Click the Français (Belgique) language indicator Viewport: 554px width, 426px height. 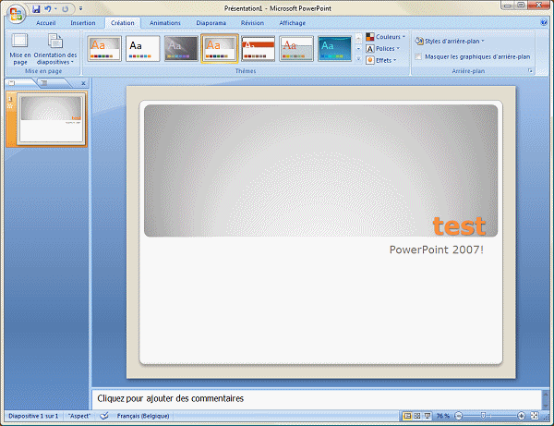point(151,417)
